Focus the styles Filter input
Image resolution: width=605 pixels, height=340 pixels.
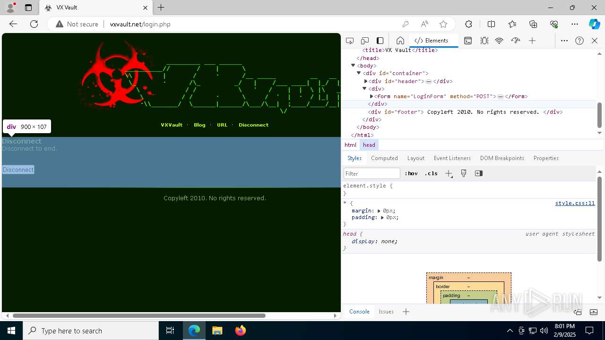[372, 173]
